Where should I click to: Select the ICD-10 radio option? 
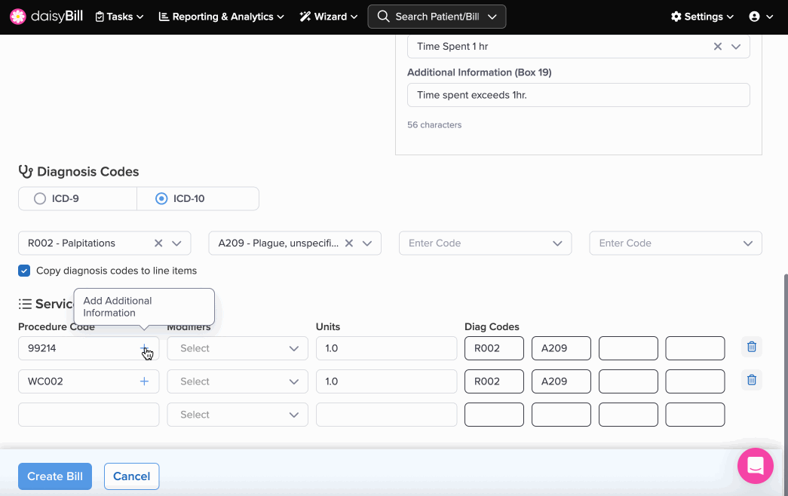click(161, 199)
